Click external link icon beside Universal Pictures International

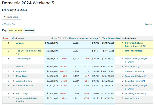point(145,46)
